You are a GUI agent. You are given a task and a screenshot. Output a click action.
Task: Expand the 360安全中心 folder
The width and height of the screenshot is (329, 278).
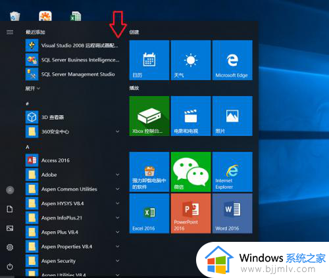click(72, 131)
